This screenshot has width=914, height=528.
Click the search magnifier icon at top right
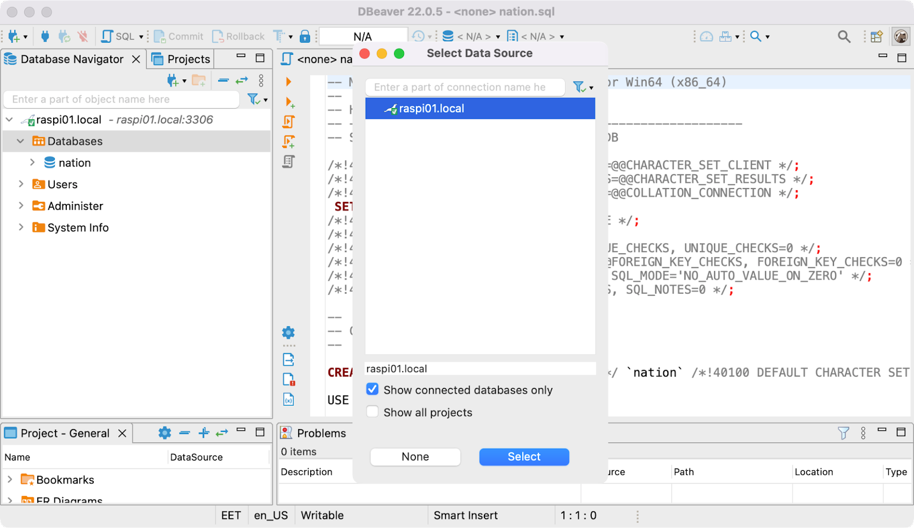tap(844, 37)
